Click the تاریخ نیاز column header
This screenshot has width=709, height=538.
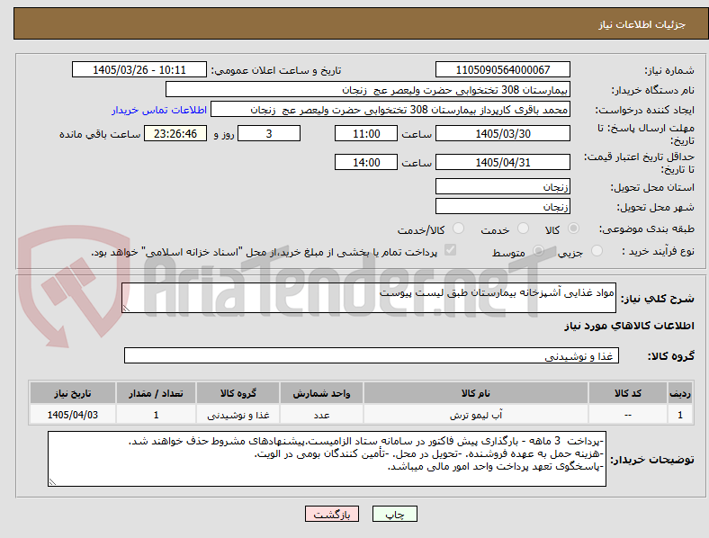coord(73,393)
